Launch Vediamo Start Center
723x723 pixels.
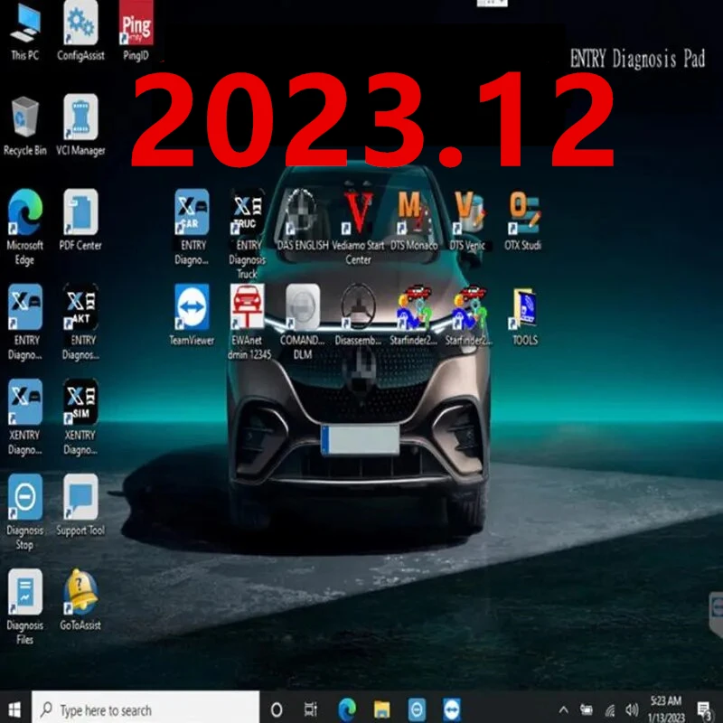(x=358, y=227)
